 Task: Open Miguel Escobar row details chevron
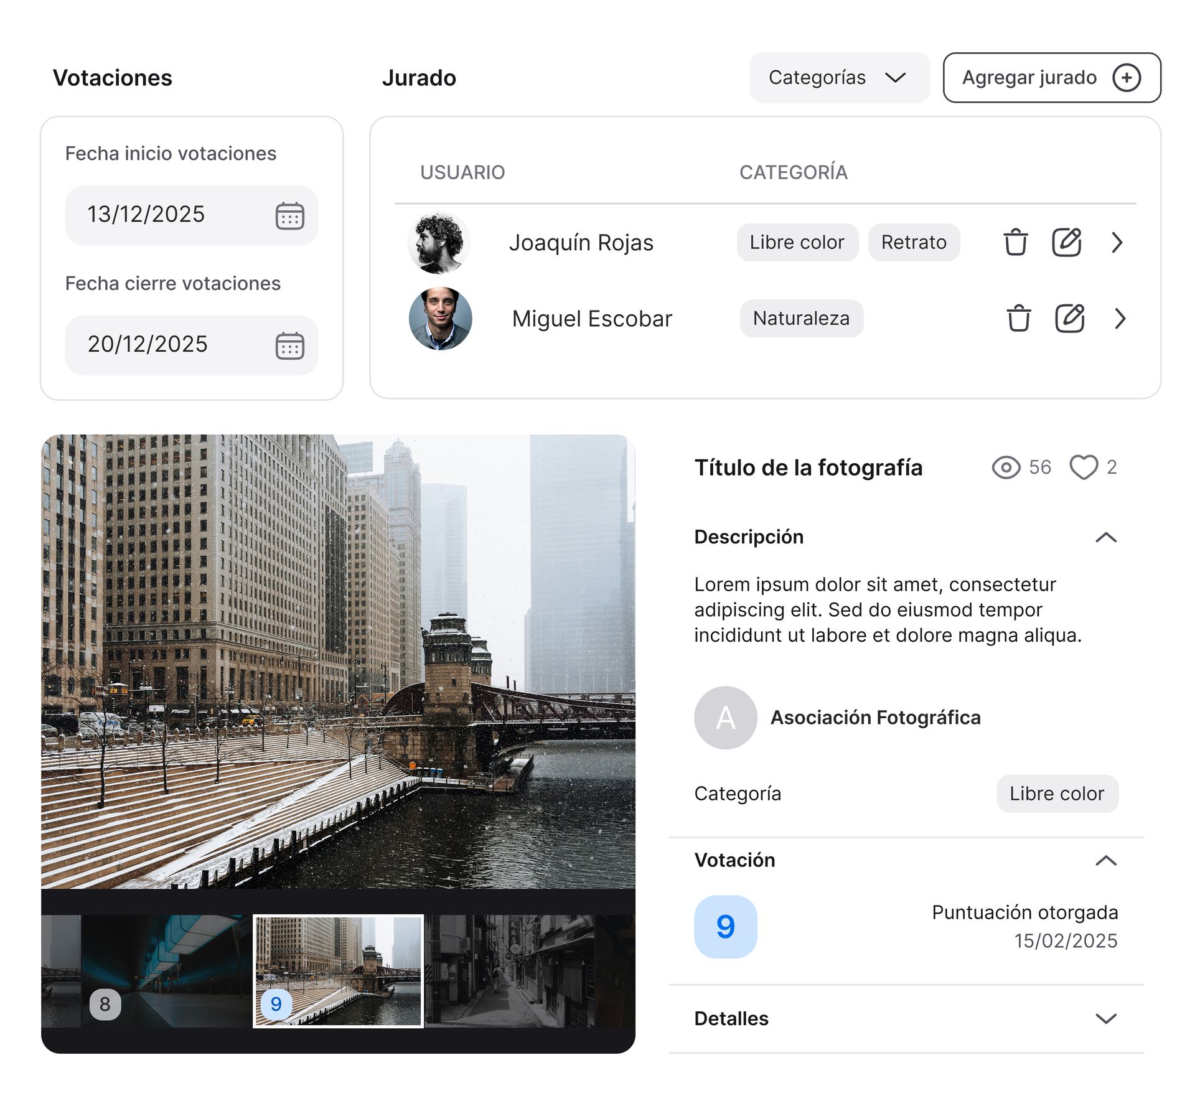[x=1120, y=318]
